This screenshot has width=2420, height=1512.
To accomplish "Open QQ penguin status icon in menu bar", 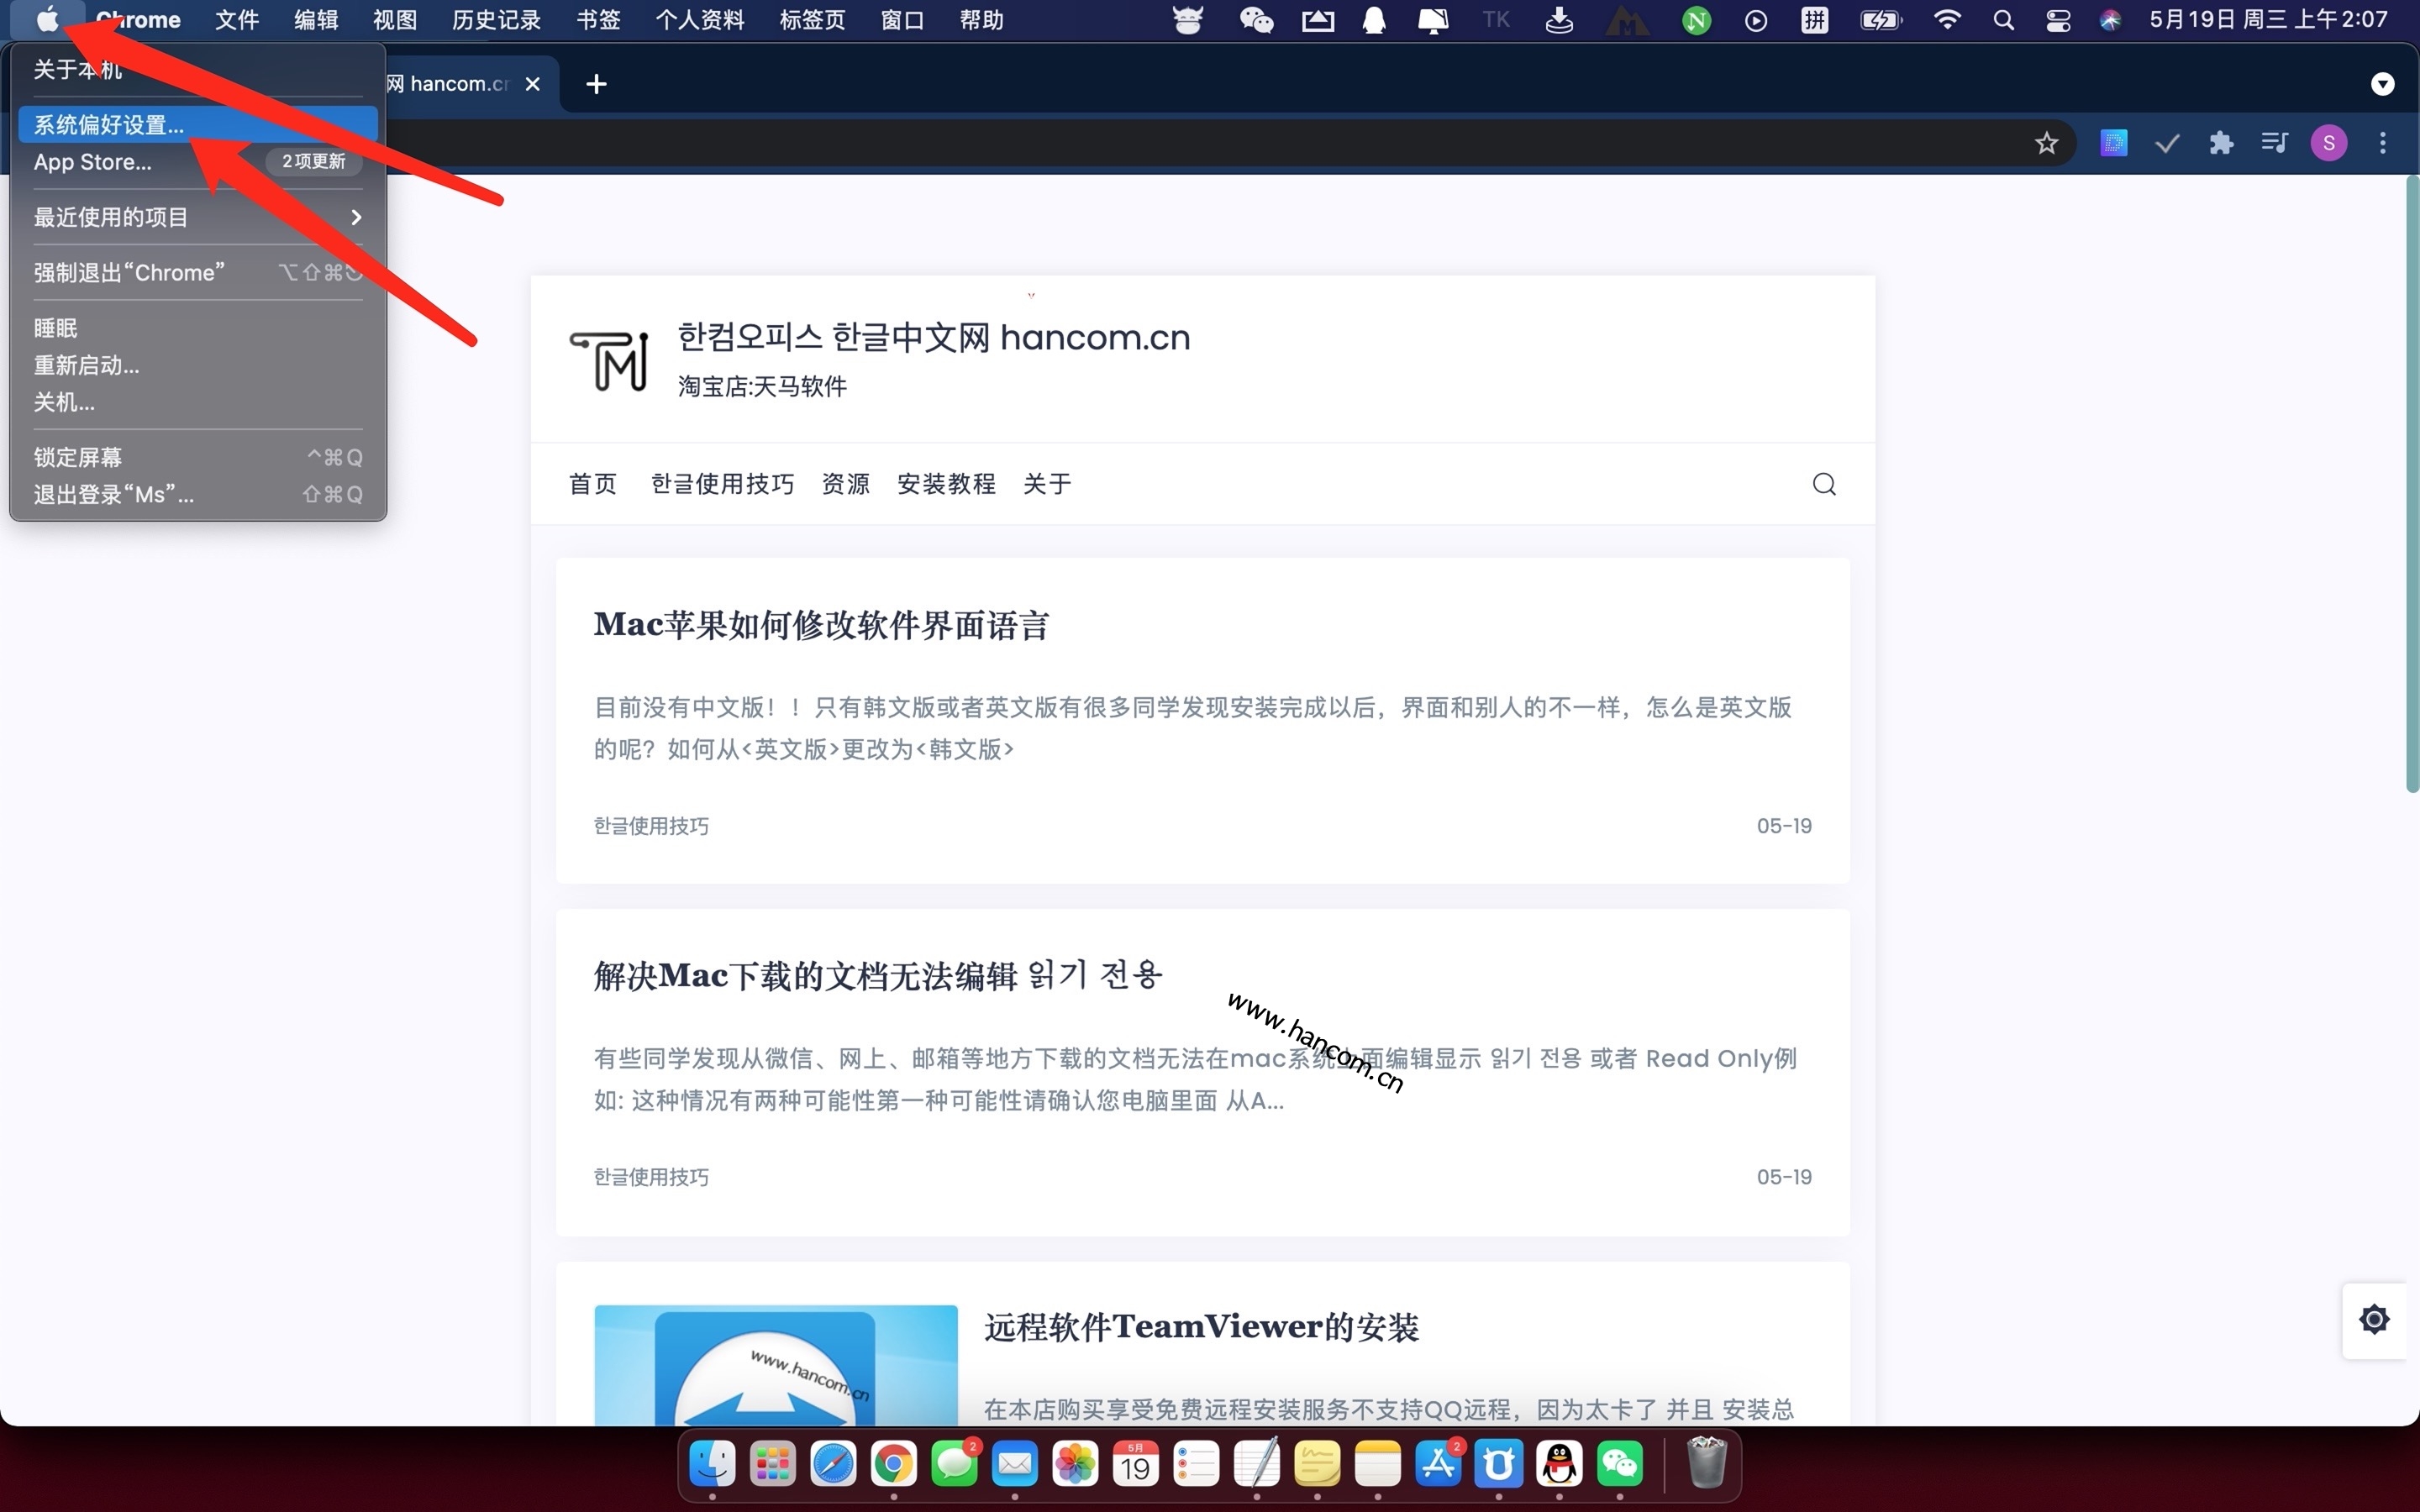I will 1374,20.
